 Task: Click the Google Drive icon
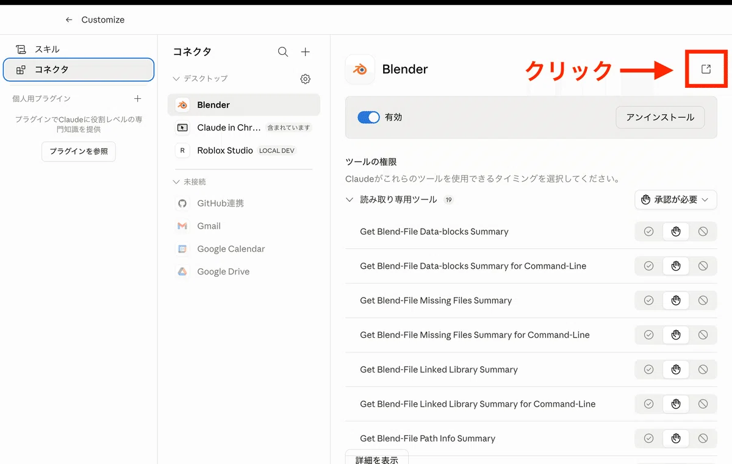[x=182, y=271]
